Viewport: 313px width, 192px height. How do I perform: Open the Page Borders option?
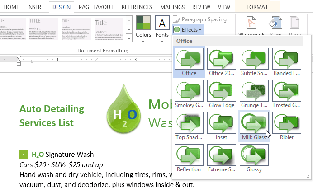coord(294,25)
